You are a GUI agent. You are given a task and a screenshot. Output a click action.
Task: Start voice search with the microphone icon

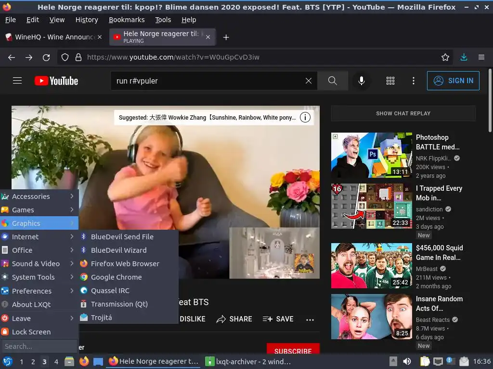tap(362, 81)
